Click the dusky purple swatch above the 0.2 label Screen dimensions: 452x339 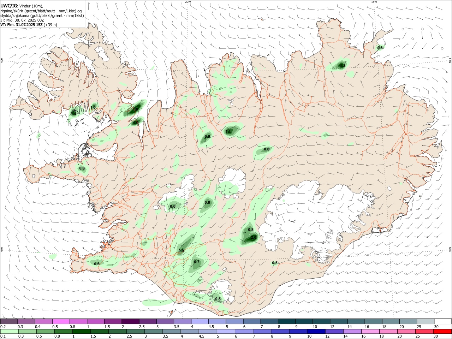pos(9,322)
